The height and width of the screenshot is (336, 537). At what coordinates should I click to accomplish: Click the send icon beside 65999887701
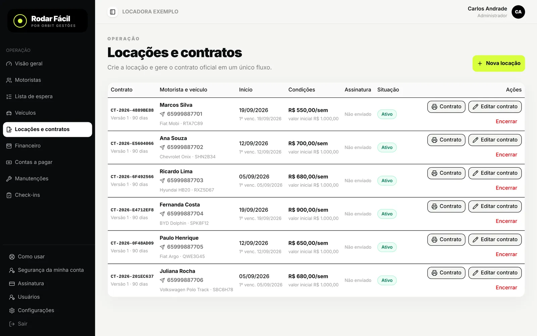162,114
